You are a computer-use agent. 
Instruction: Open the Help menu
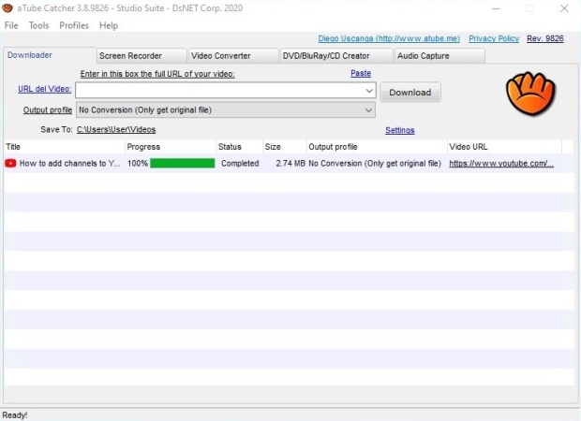coord(109,25)
